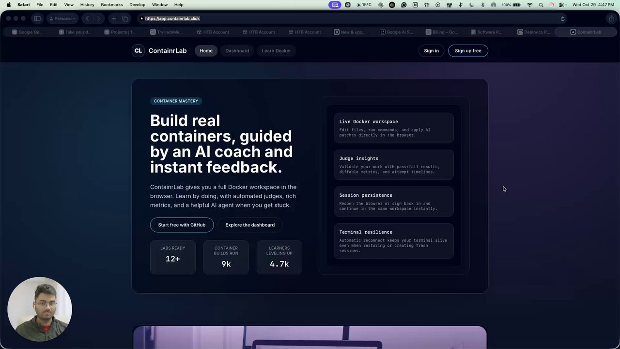Image resolution: width=620 pixels, height=349 pixels.
Task: Click the site security icon in address bar
Action: [x=141, y=18]
